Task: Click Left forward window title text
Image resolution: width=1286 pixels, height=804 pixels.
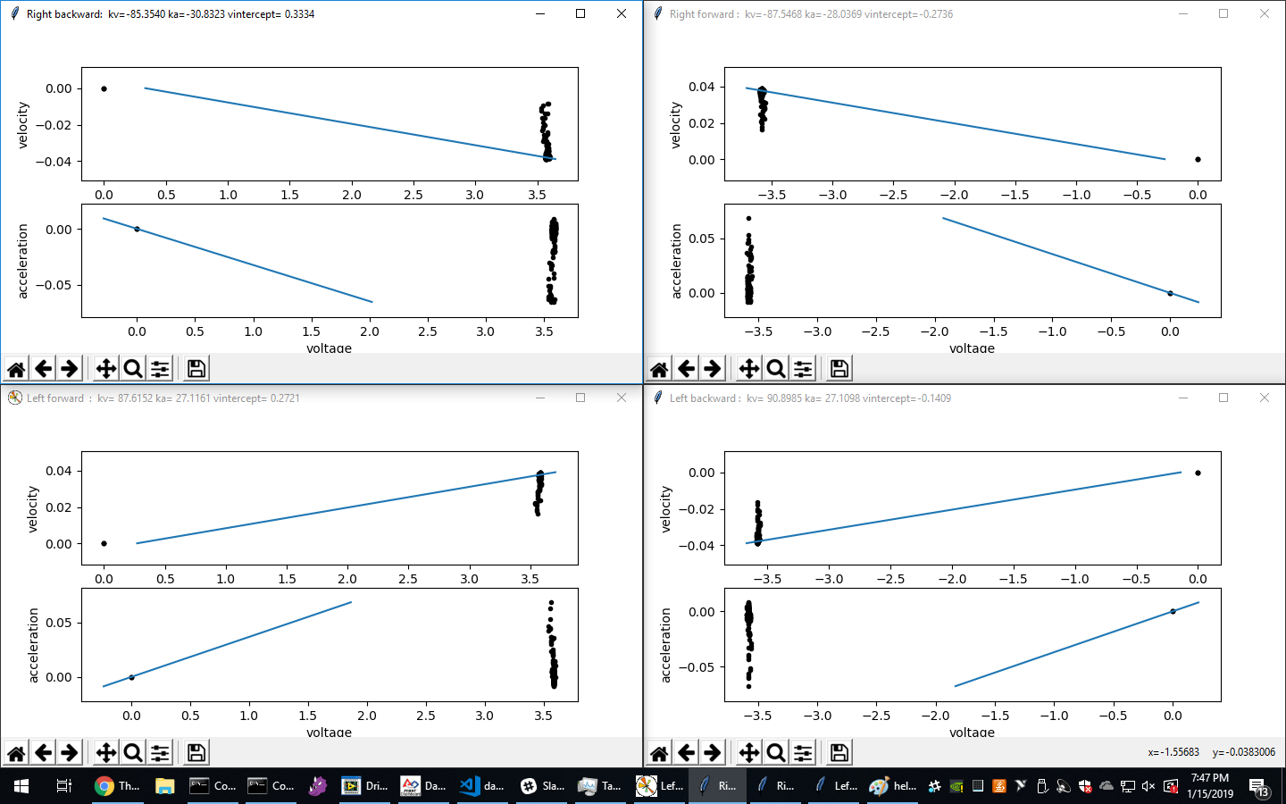Action: click(163, 398)
